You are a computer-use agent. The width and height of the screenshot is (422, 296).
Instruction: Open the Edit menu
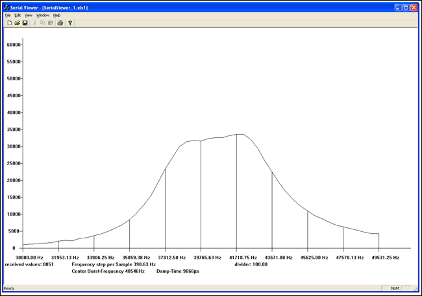[18, 15]
